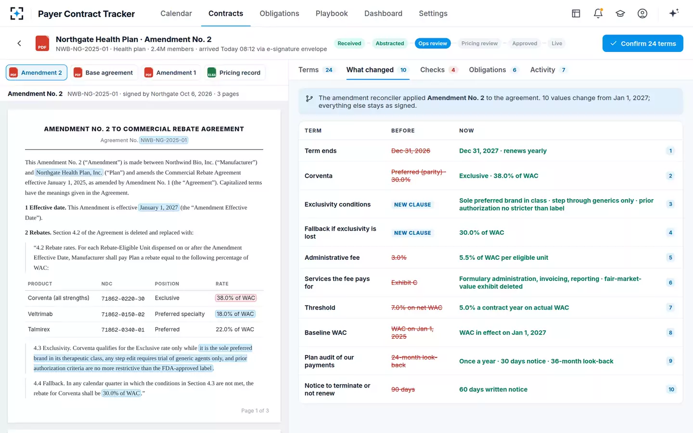Go to Dashboard in the top navigation
Image resolution: width=693 pixels, height=433 pixels.
tap(383, 13)
